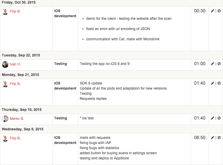Edit the Sep 9 06:50 time entry
223x165 pixels.
click(x=212, y=138)
